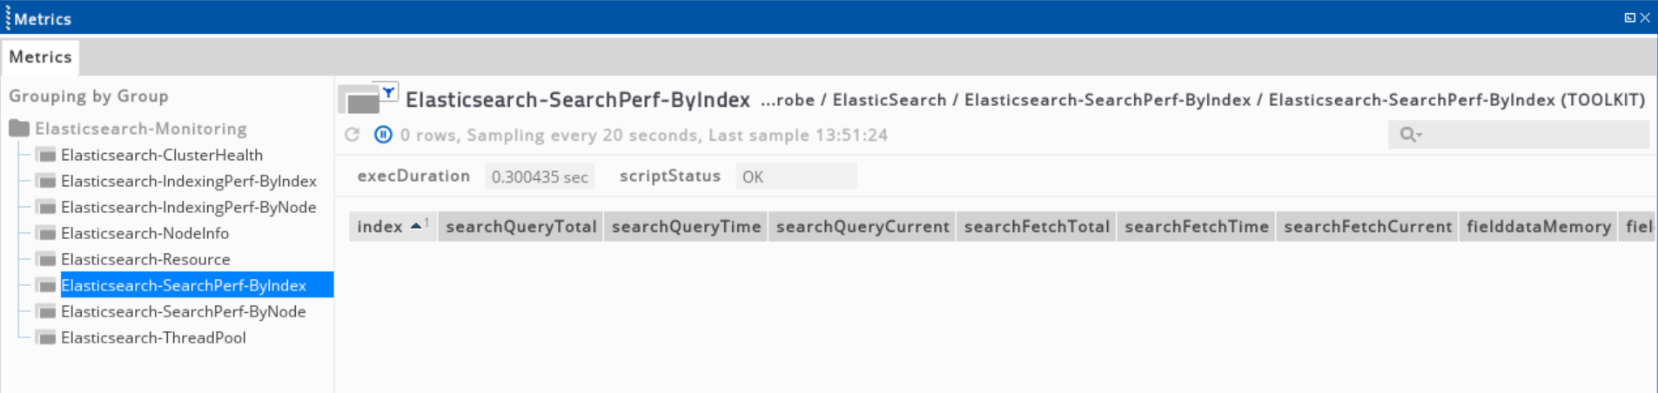Click the fielddataMemory column header
Image resolution: width=1658 pixels, height=393 pixels.
[x=1538, y=227]
